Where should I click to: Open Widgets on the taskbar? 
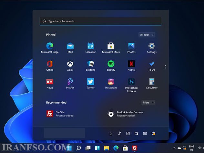(97, 148)
